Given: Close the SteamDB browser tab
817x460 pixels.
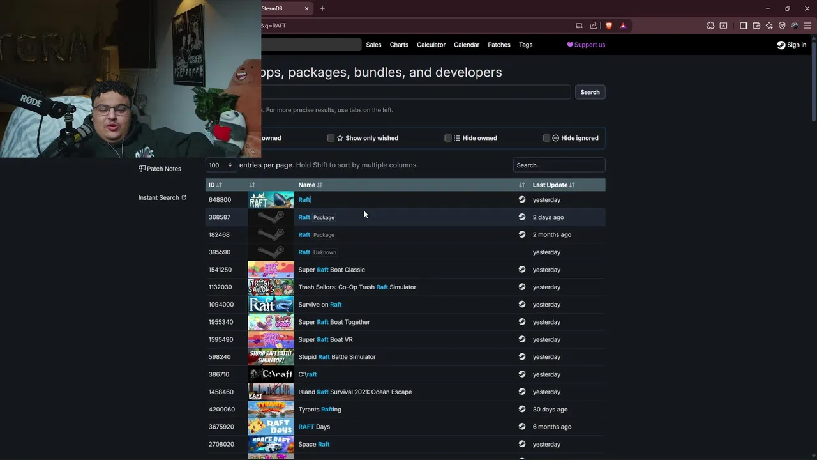Looking at the screenshot, I should point(307,8).
